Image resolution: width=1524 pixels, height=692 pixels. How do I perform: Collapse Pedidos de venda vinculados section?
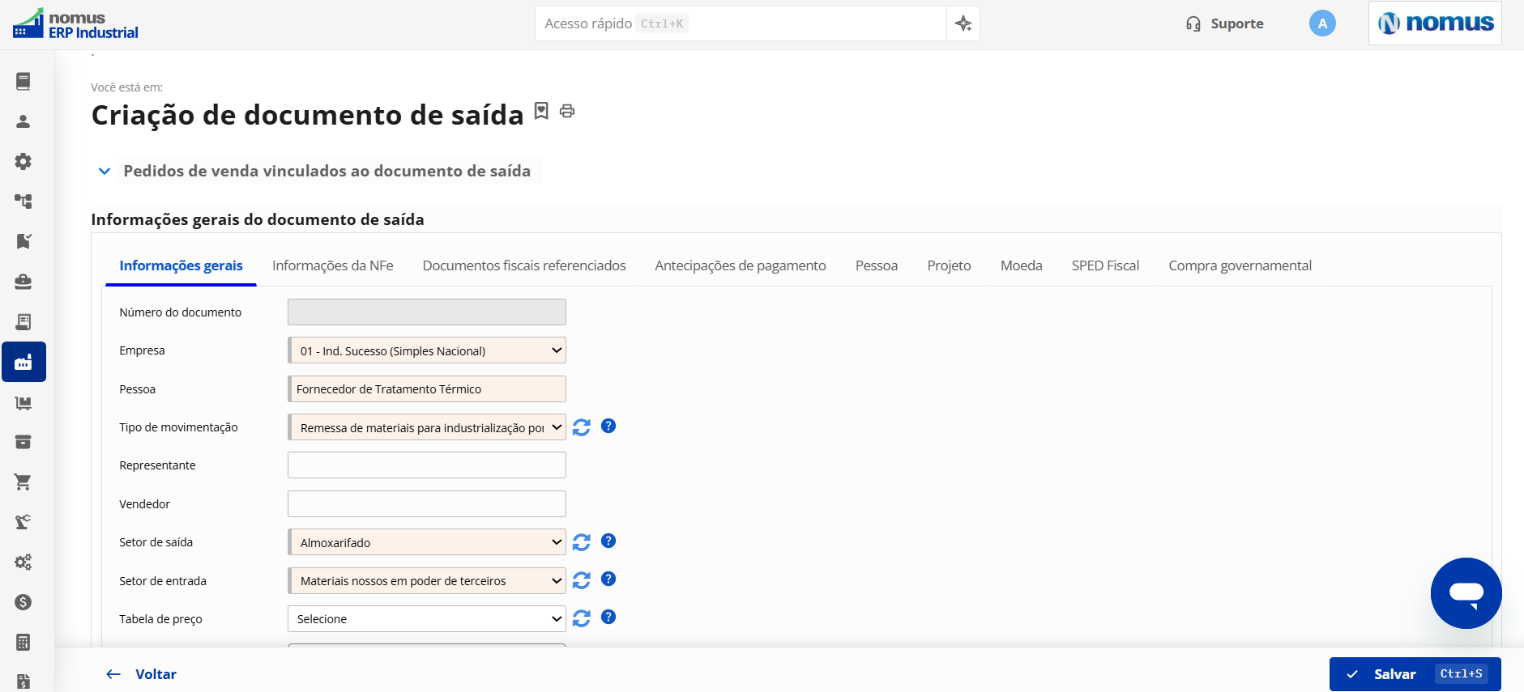(105, 171)
